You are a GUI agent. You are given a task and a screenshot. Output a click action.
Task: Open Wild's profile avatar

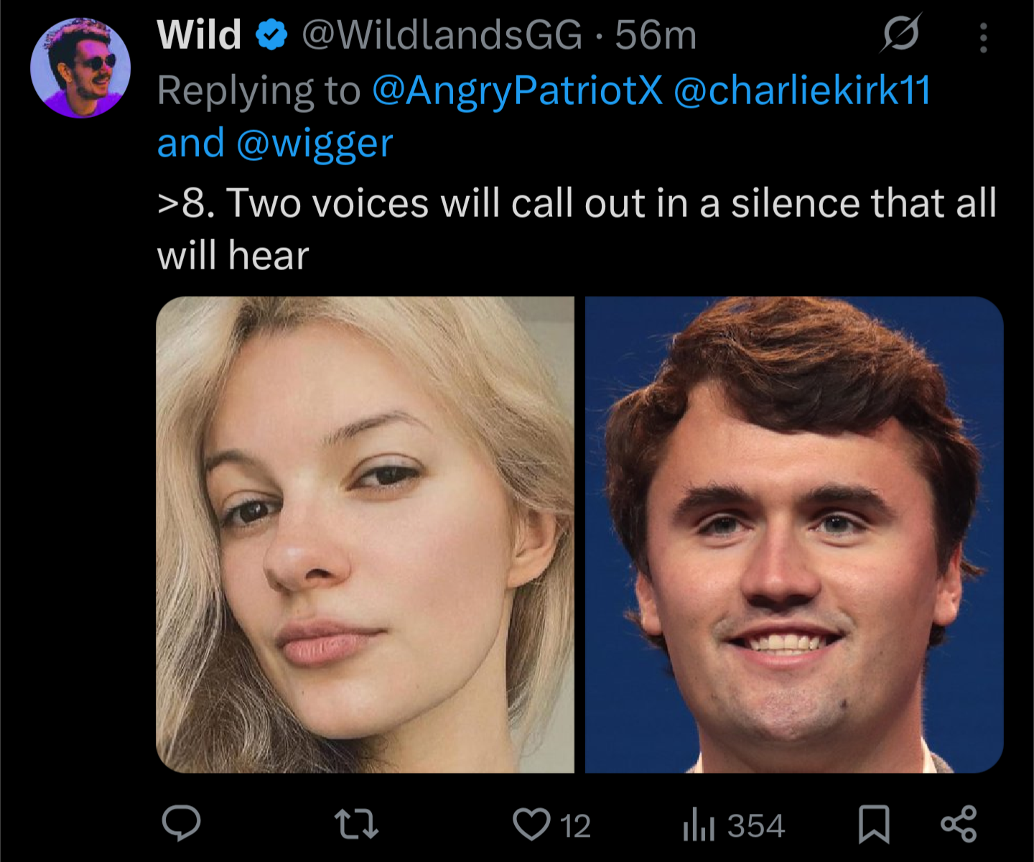(80, 68)
